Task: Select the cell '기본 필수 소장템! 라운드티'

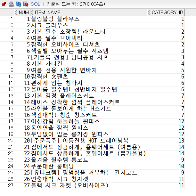Action: (89, 32)
